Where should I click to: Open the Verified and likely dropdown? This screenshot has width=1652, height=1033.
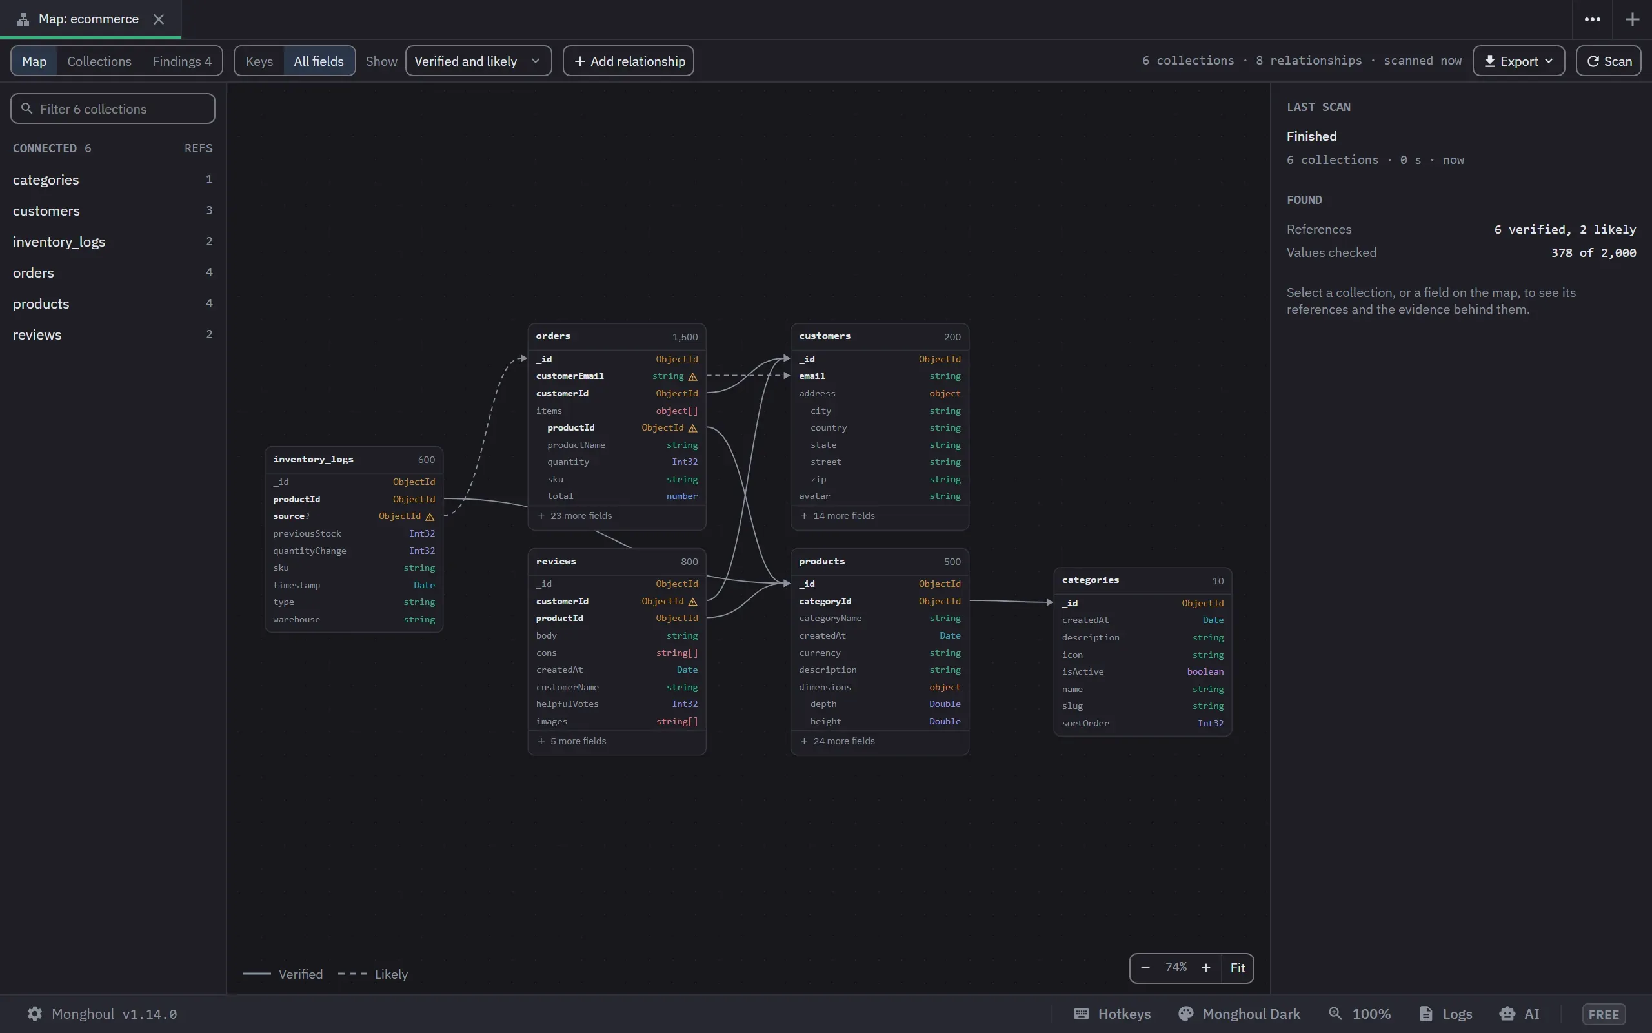(478, 61)
